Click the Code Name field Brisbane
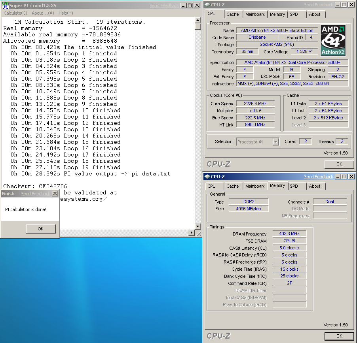This screenshot has height=343, width=357. [x=257, y=37]
